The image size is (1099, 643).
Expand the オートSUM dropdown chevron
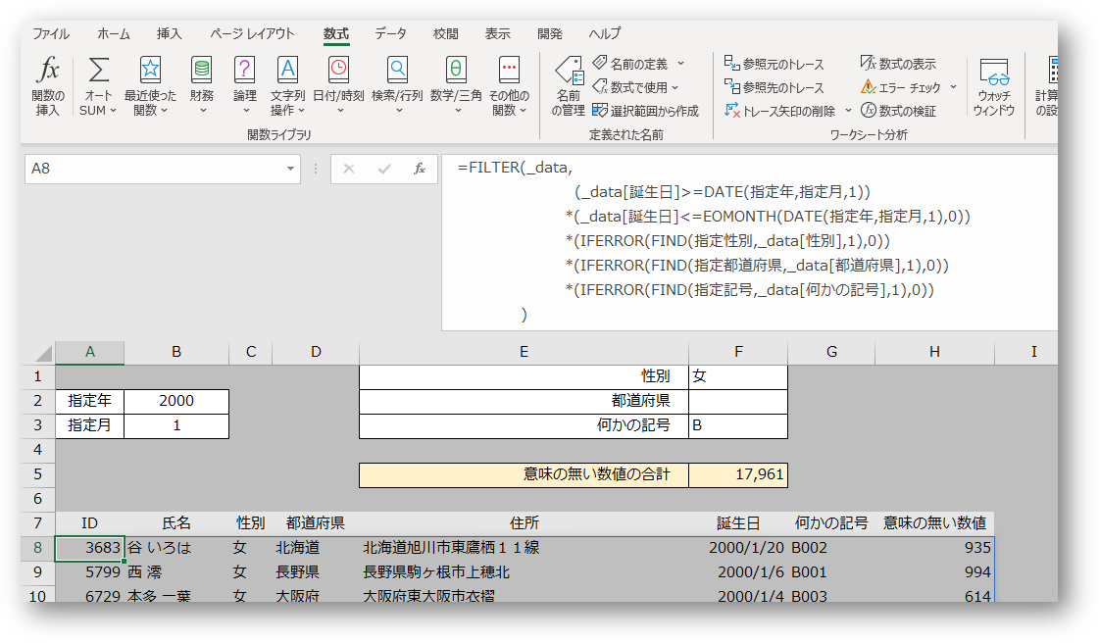click(112, 111)
